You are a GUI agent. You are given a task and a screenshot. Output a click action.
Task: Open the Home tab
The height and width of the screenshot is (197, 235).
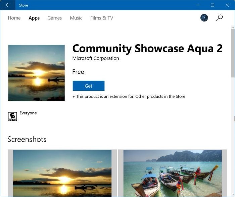[x=14, y=18]
